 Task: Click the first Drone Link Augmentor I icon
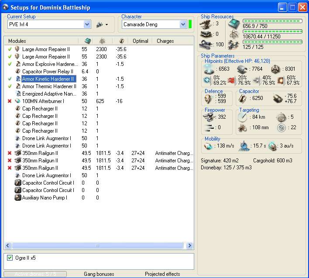pos(18,138)
